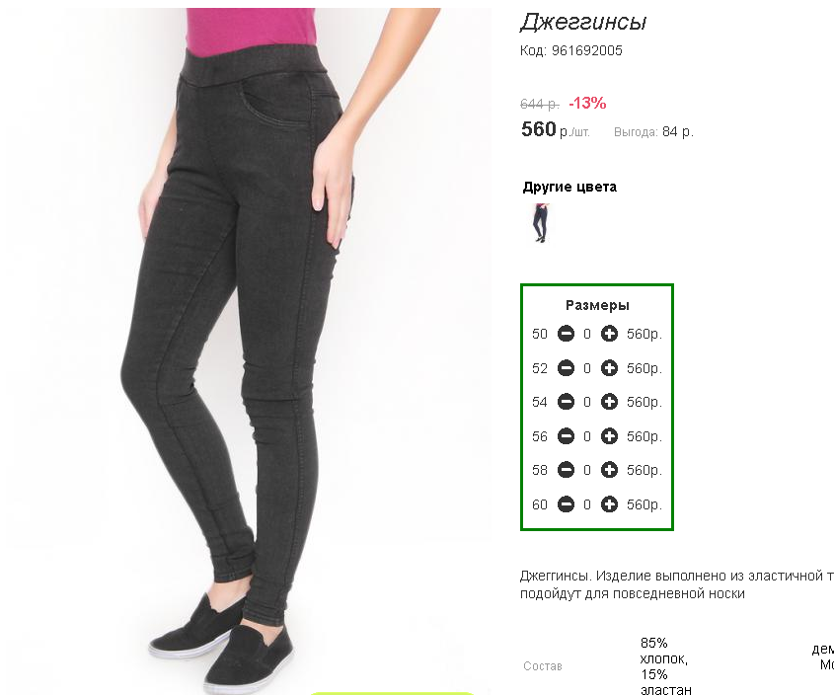Click the quantity value for size 60
The image size is (834, 695).
pyautogui.click(x=587, y=504)
